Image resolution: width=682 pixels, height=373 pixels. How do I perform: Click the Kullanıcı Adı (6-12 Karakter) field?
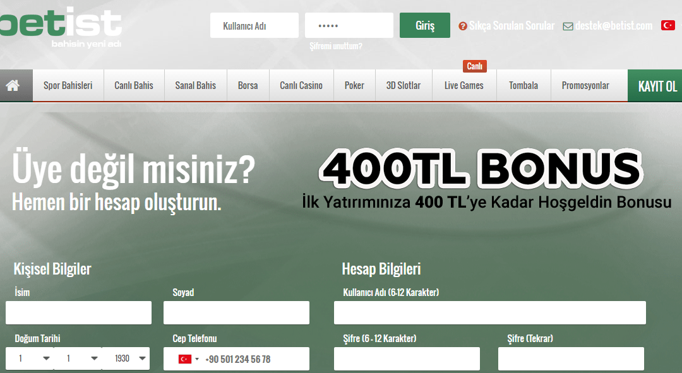[x=490, y=312]
